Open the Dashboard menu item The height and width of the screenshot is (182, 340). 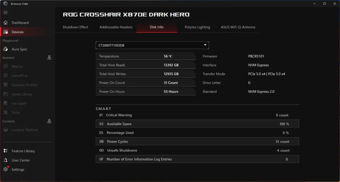(20, 23)
